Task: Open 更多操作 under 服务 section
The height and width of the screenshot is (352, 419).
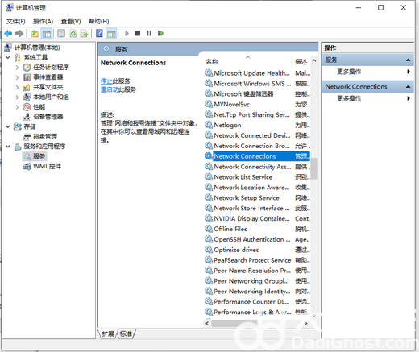Action: [x=349, y=72]
